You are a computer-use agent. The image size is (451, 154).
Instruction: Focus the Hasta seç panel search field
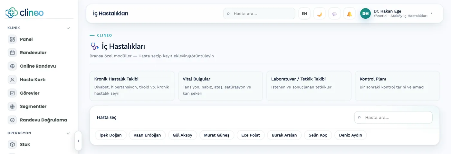pos(393,118)
